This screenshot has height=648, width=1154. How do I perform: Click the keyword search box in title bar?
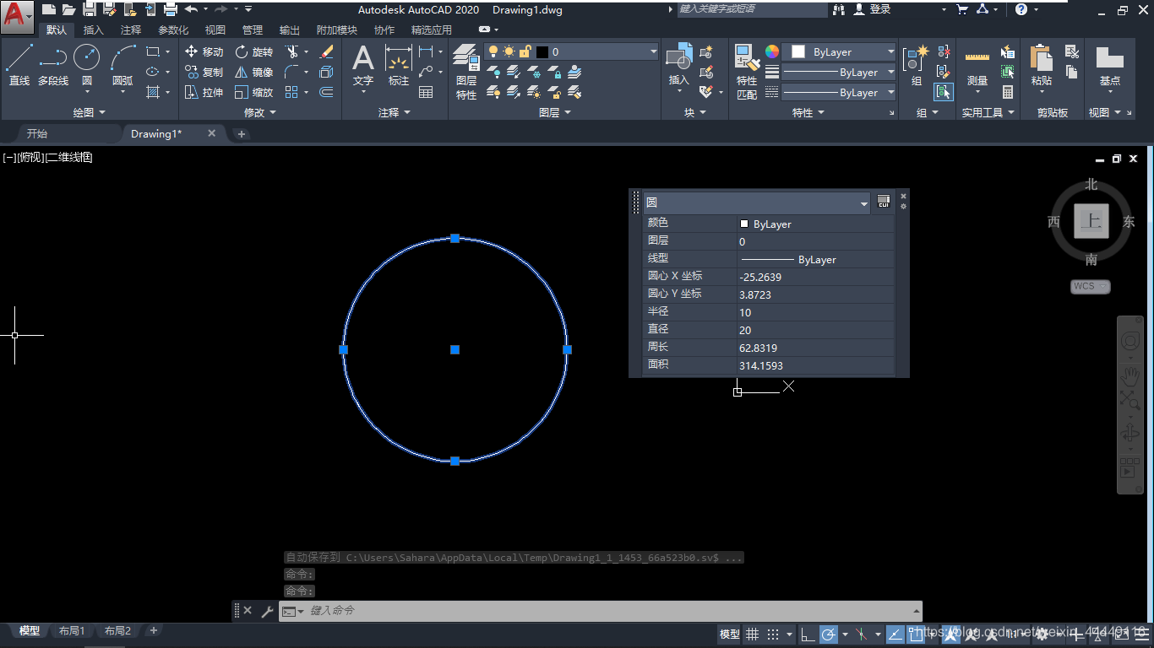pyautogui.click(x=752, y=9)
